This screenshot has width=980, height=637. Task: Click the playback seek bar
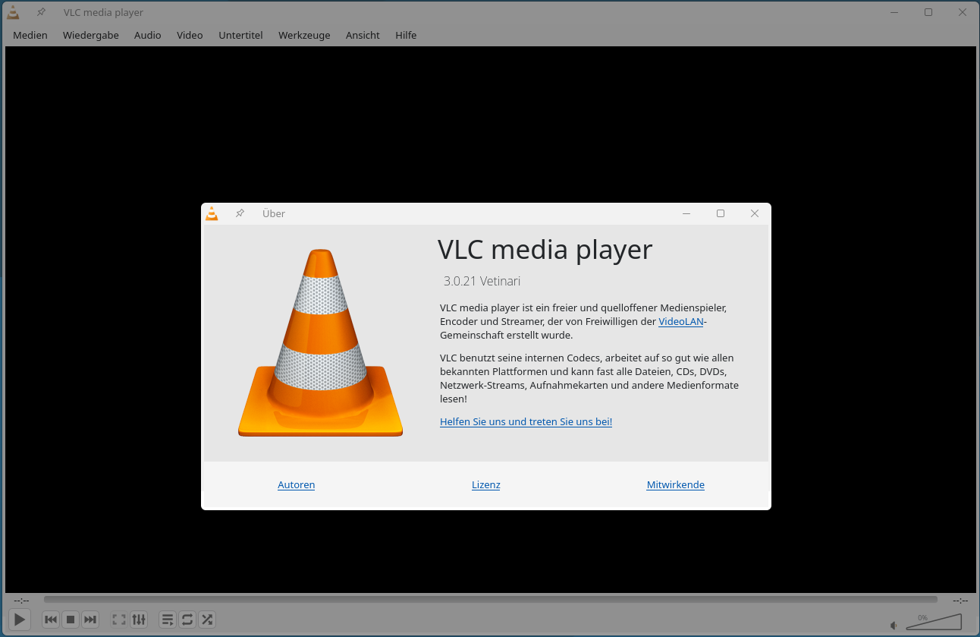[x=490, y=600]
